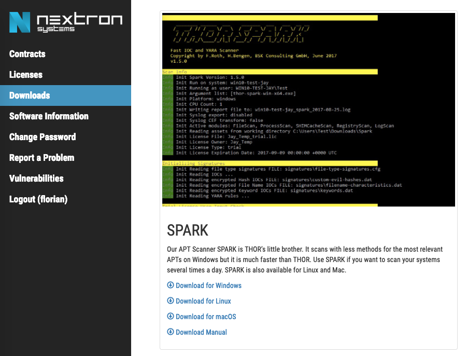Image resolution: width=467 pixels, height=356 pixels.
Task: Click the download arrow icon beside macOS
Action: point(171,317)
